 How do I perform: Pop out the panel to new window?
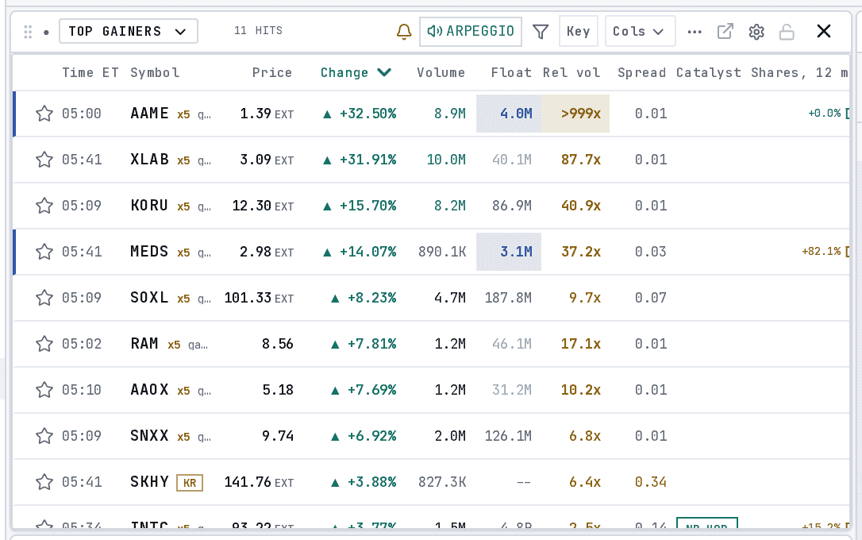tap(725, 31)
